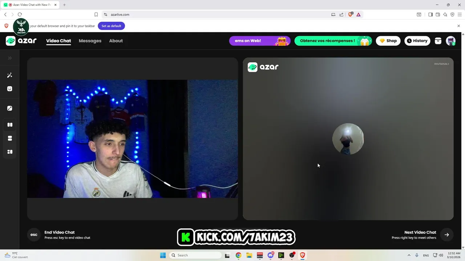
Task: Select the stacked video layout
Action: pyautogui.click(x=10, y=138)
